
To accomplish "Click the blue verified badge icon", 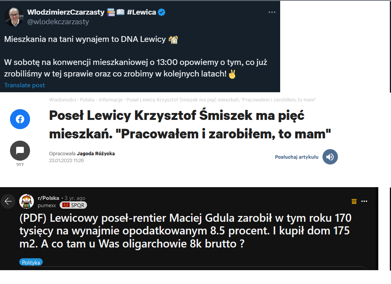I will pos(162,12).
